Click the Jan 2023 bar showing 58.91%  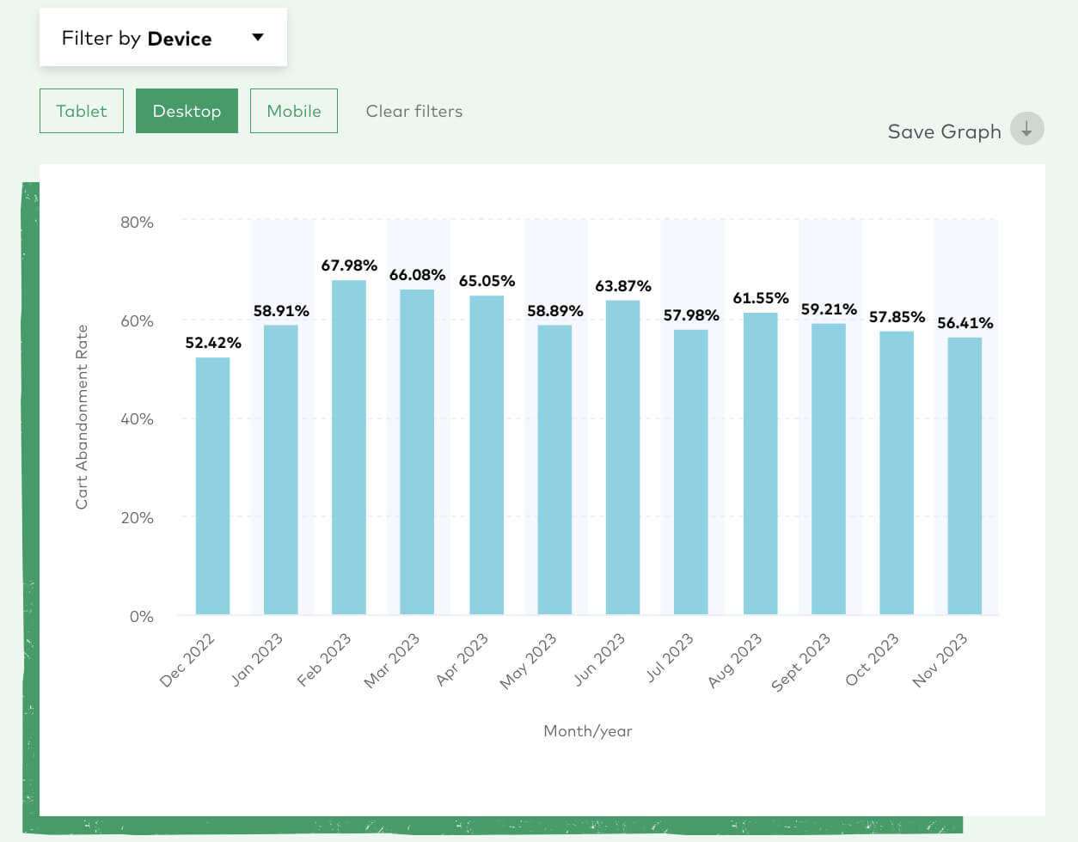pos(281,469)
